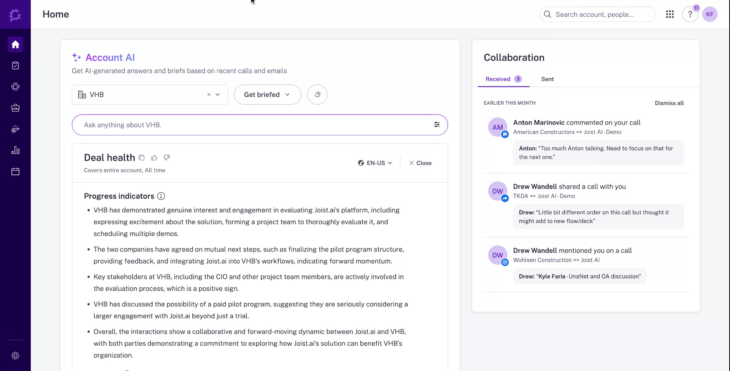Select the Received tab in Collaboration
This screenshot has width=730, height=371.
(498, 79)
